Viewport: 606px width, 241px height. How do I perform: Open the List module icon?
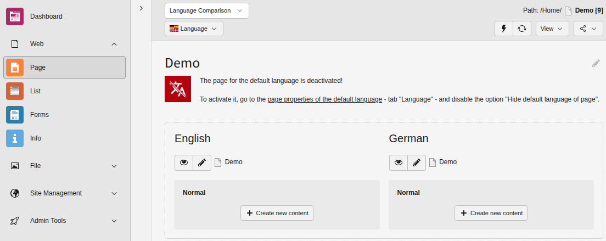15,91
